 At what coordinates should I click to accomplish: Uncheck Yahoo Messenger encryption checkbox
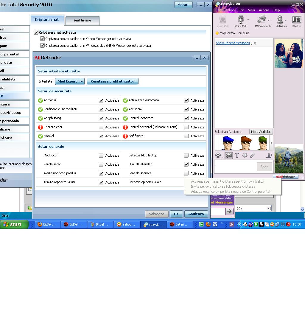pyautogui.click(x=43, y=39)
